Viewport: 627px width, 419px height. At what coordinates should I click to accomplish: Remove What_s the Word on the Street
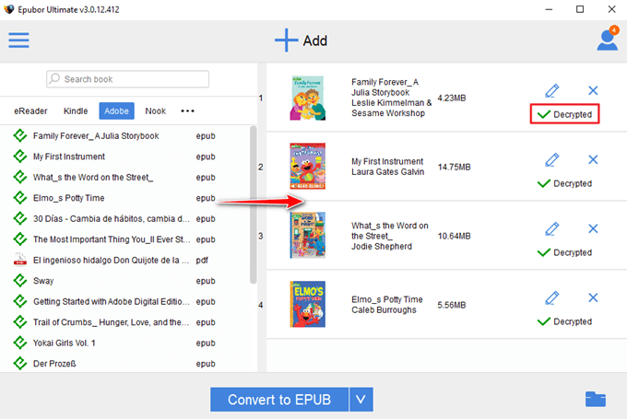pyautogui.click(x=593, y=229)
